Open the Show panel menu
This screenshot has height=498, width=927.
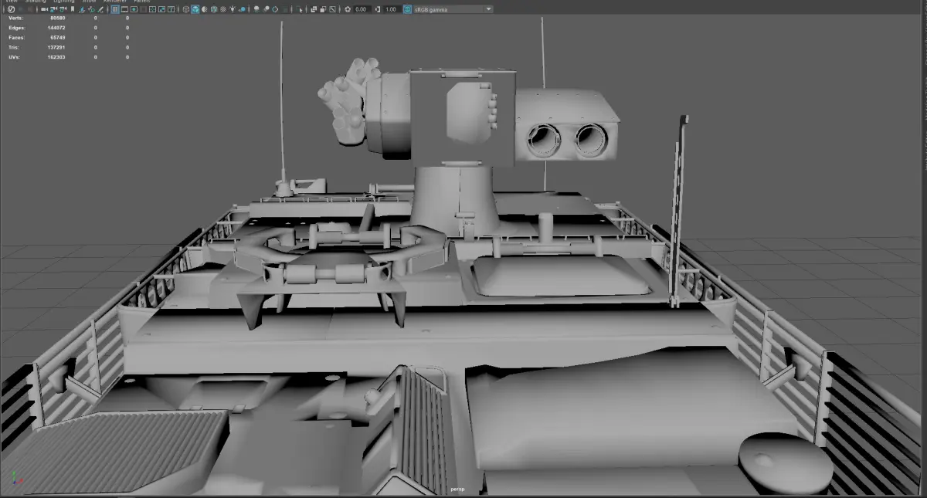90,2
